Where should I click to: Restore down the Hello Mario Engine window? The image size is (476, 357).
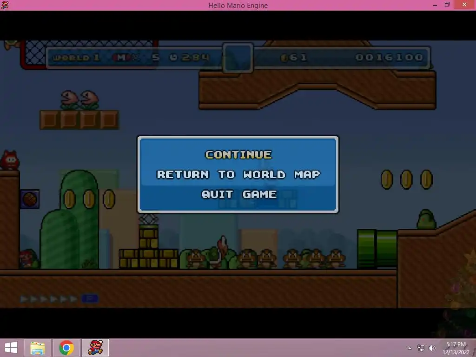(447, 5)
